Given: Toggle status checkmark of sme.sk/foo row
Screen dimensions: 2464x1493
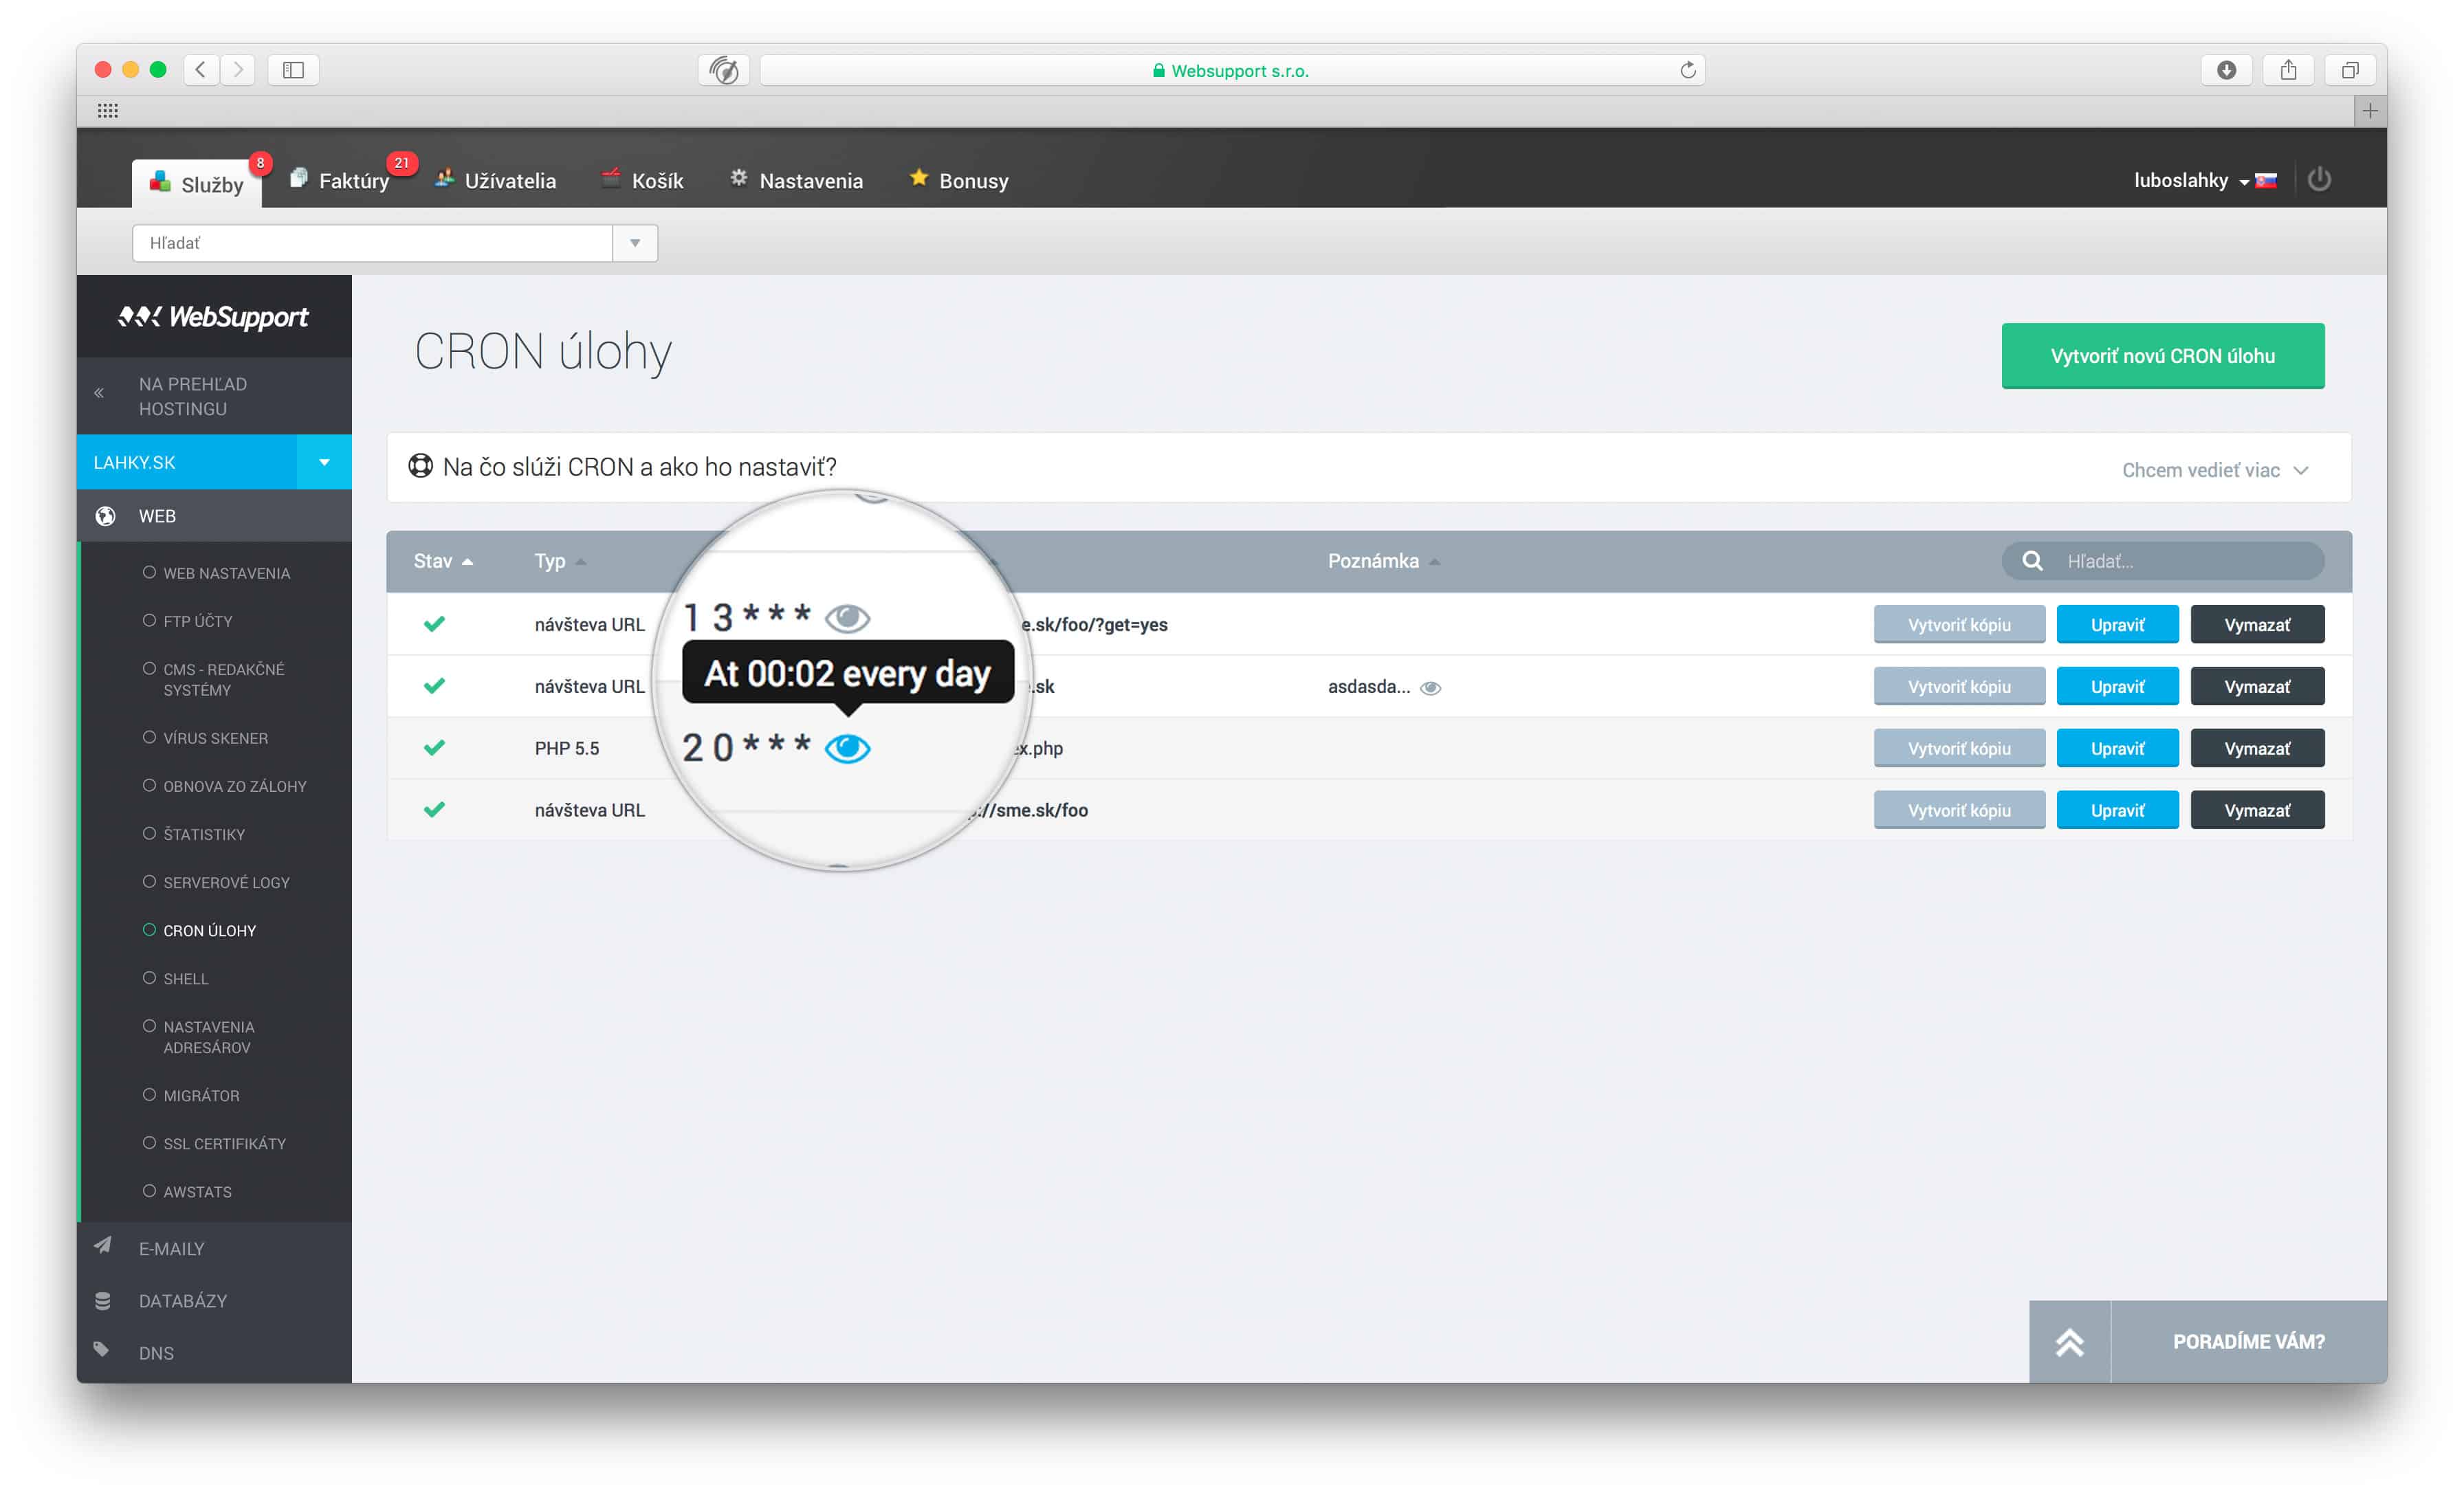Looking at the screenshot, I should 434,810.
